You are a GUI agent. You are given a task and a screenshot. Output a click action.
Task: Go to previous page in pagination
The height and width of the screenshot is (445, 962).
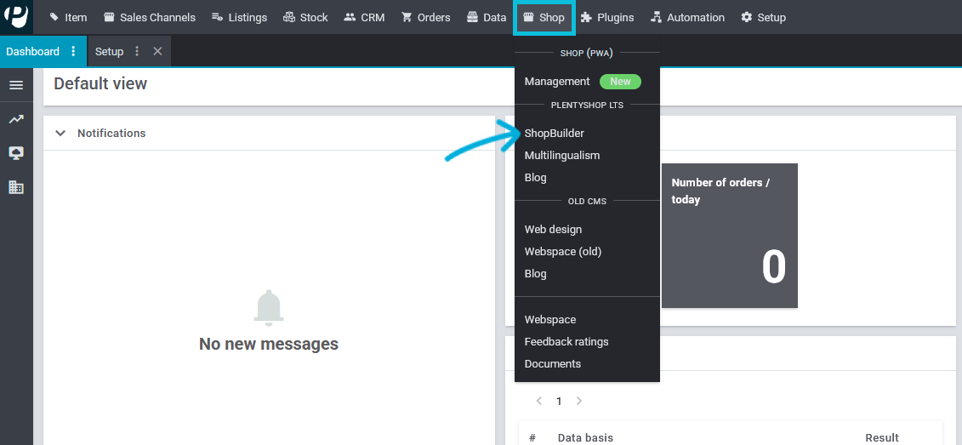[539, 401]
